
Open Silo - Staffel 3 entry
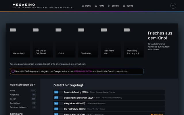[x=74, y=114]
